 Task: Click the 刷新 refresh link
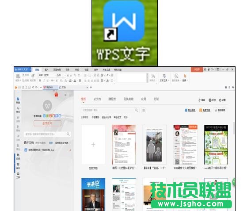point(202,100)
